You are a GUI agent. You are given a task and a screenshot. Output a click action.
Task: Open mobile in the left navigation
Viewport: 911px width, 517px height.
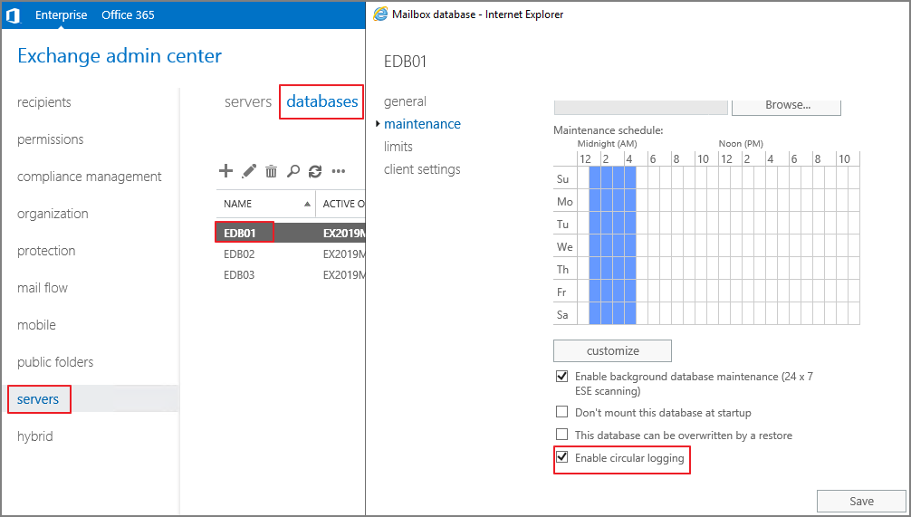(x=36, y=325)
